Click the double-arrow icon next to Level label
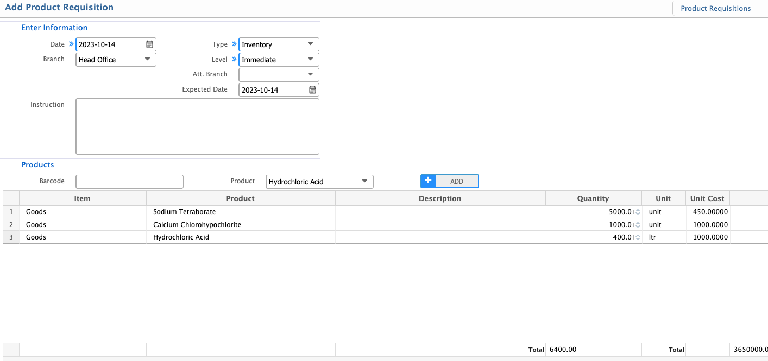768x361 pixels. coord(234,59)
